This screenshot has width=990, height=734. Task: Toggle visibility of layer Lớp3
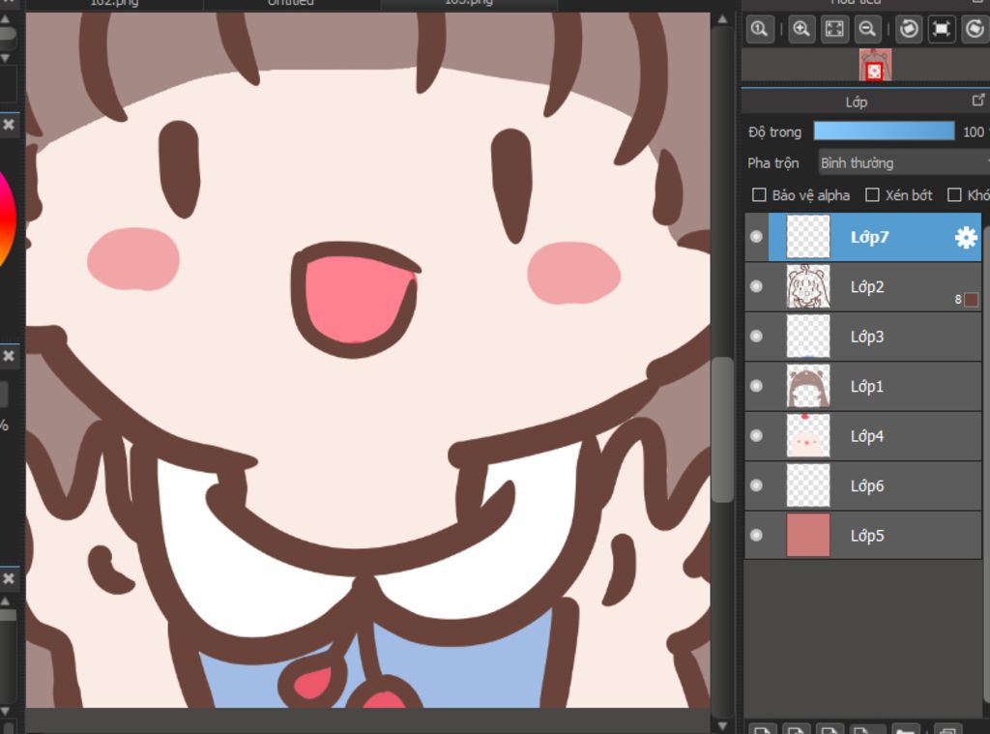[756, 336]
